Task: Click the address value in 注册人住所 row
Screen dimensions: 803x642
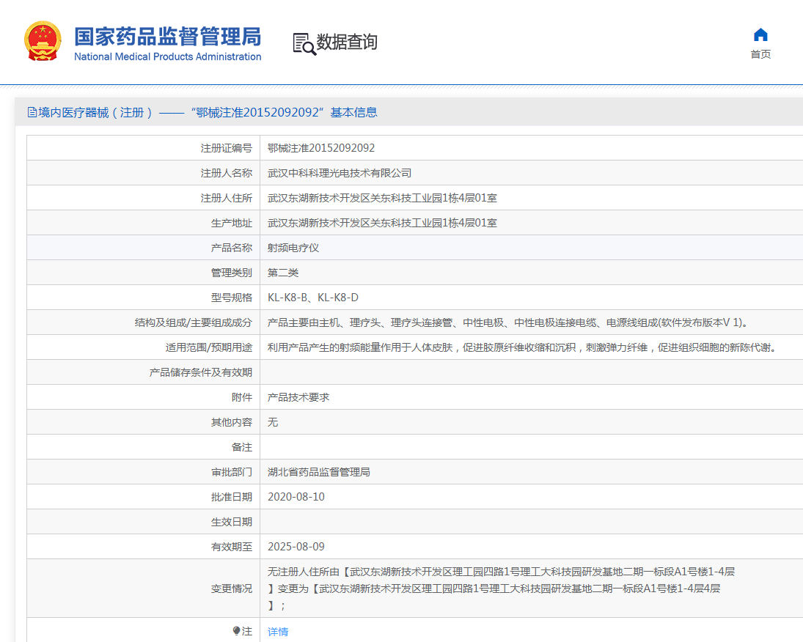Action: point(382,198)
